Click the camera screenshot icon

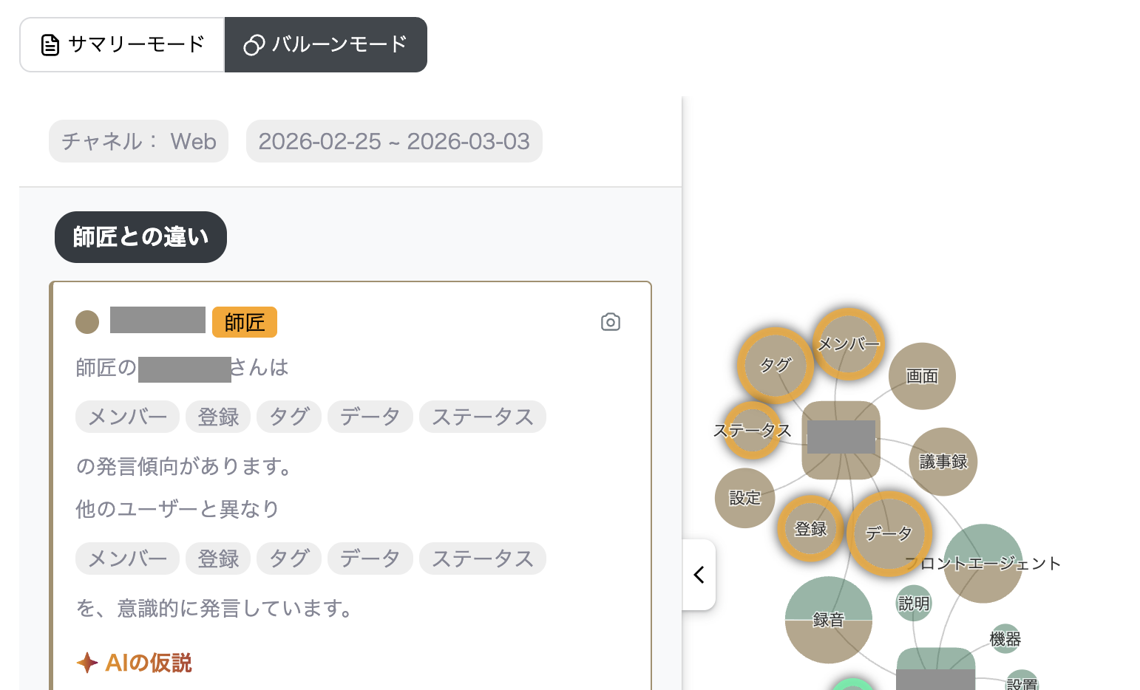[610, 322]
